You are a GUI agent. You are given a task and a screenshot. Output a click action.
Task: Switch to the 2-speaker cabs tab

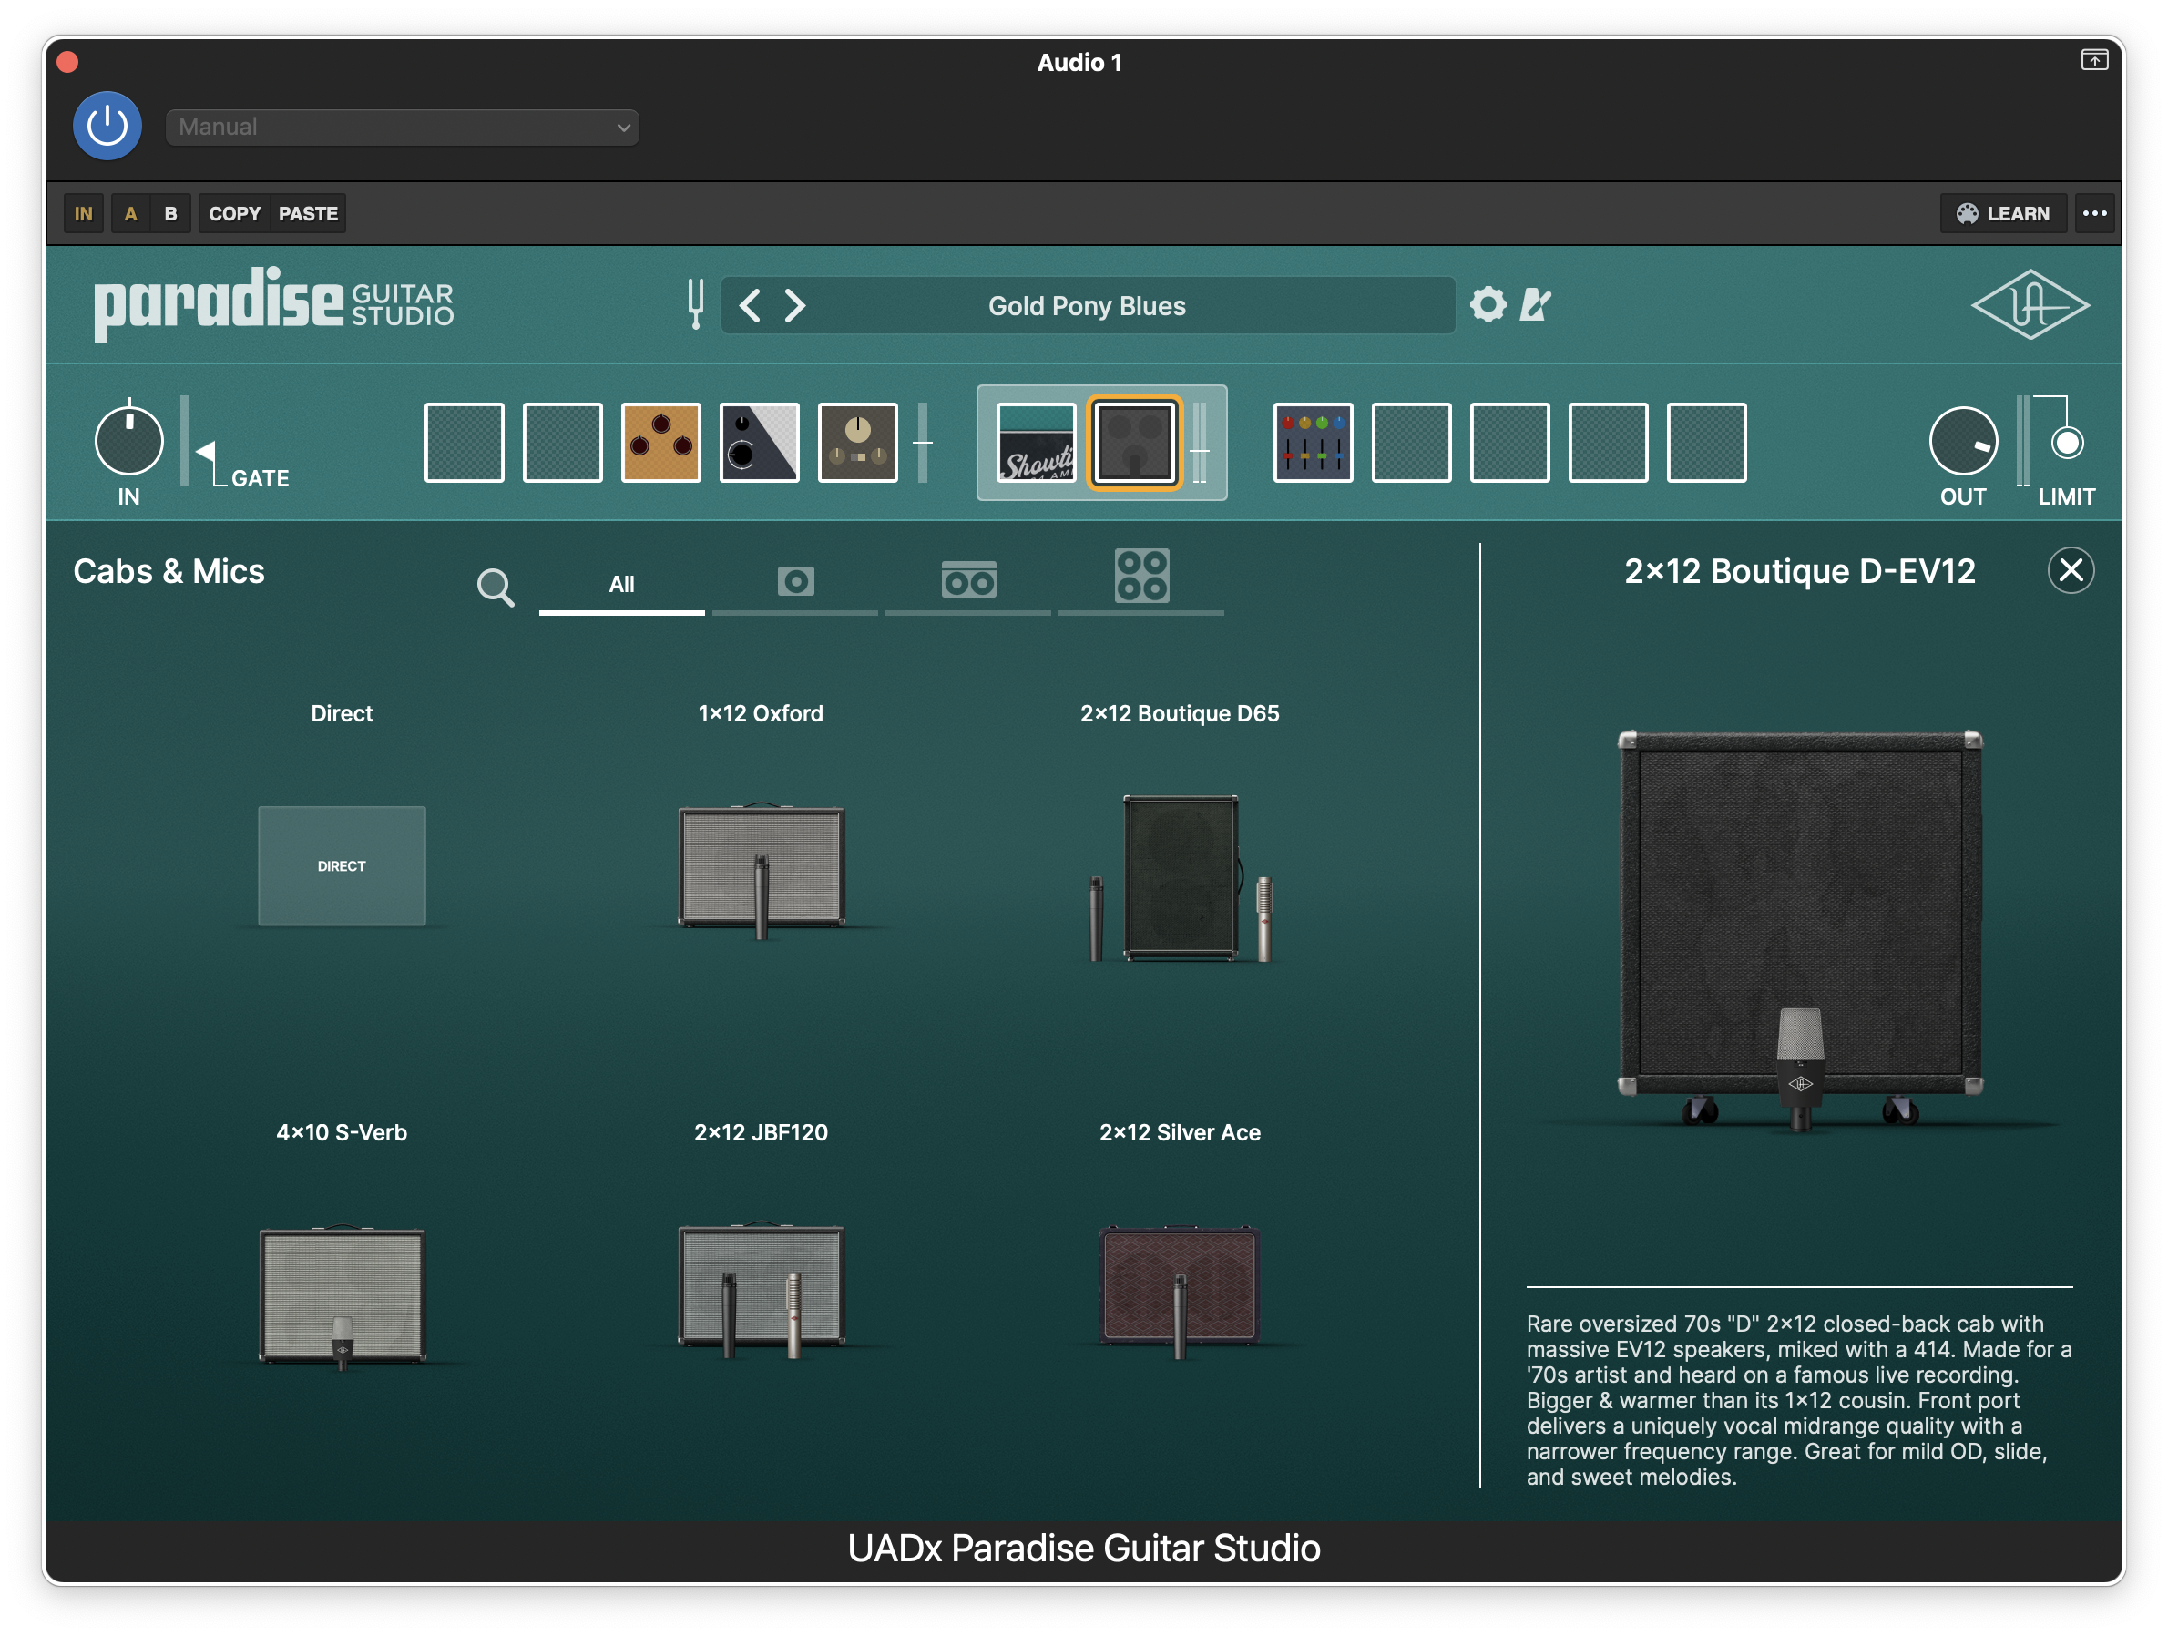click(968, 581)
